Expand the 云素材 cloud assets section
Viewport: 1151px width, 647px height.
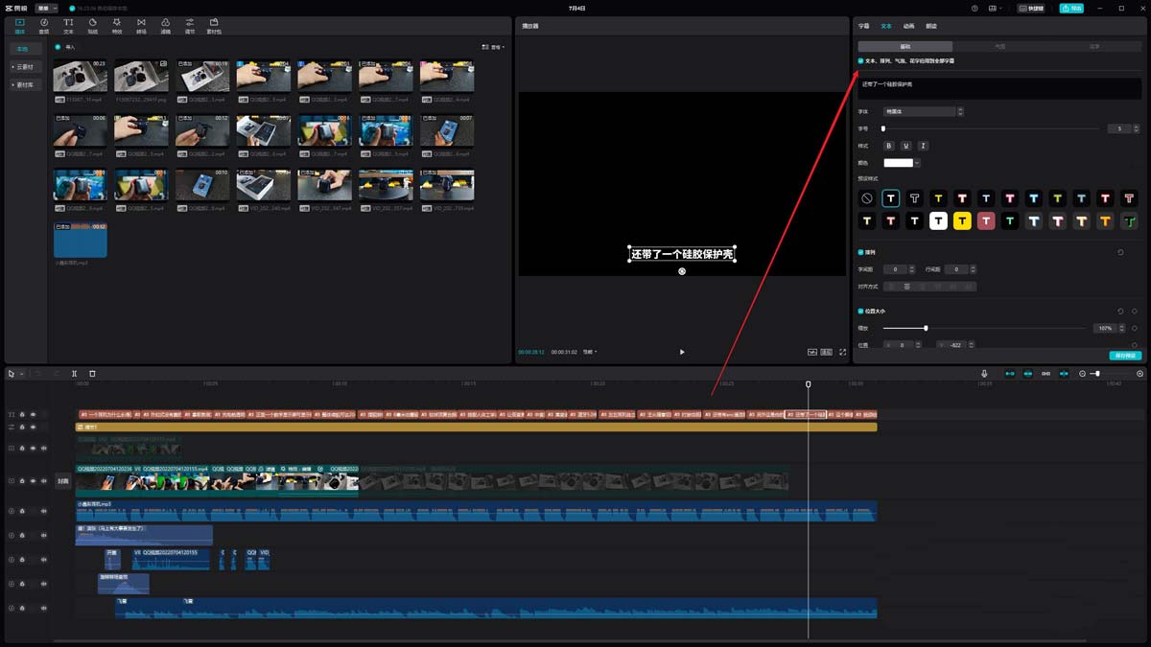[x=25, y=67]
